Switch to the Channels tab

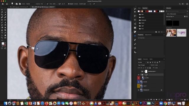point(145,59)
